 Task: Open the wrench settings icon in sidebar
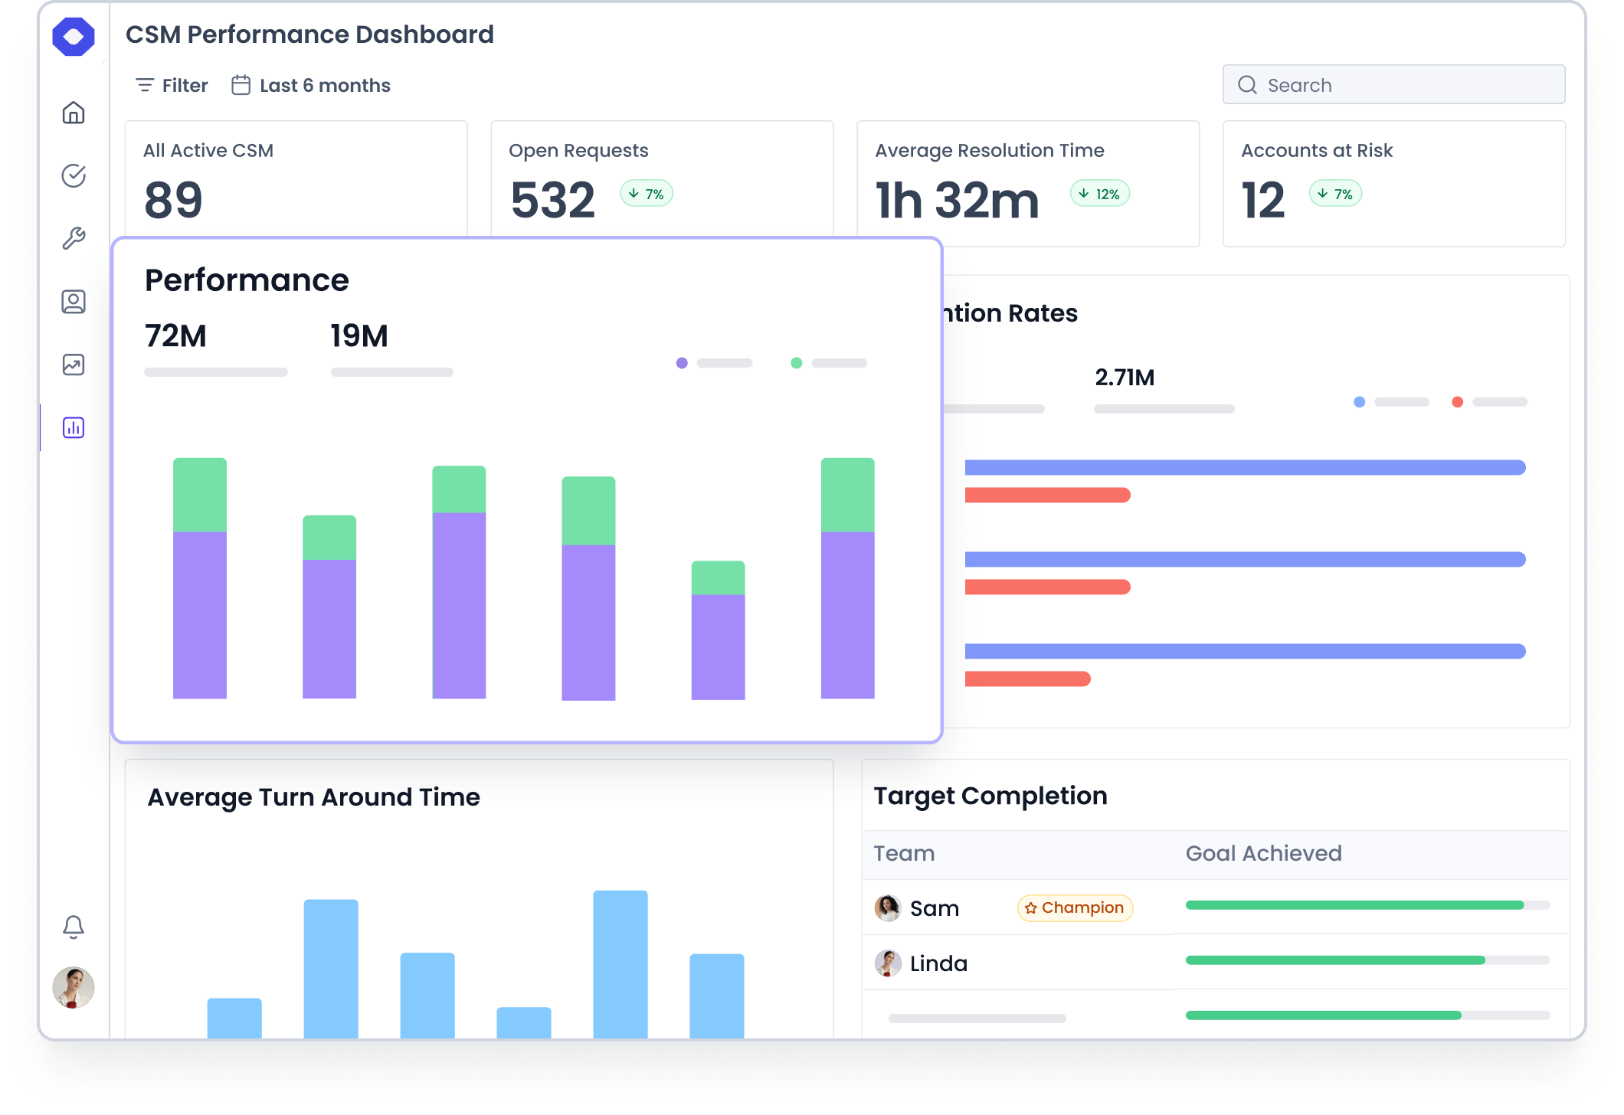pyautogui.click(x=73, y=239)
